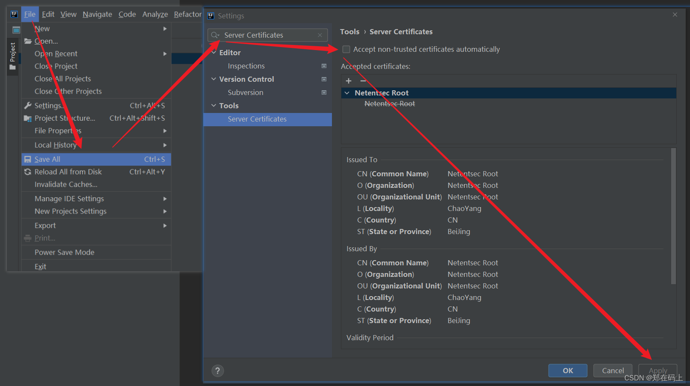
Task: Click the settings icon next to Inspections
Action: pyautogui.click(x=324, y=66)
